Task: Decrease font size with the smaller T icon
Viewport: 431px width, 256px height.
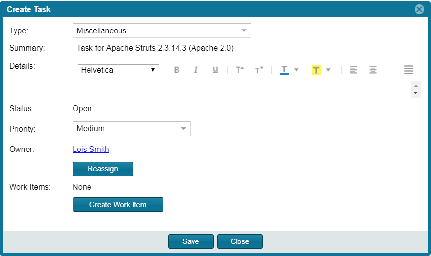Action: point(259,70)
